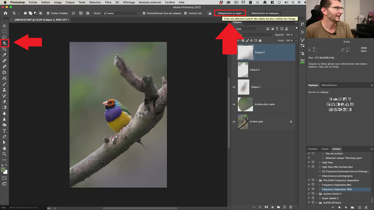374x210 pixels.
Task: Click the foreground color swatch
Action: (3, 170)
